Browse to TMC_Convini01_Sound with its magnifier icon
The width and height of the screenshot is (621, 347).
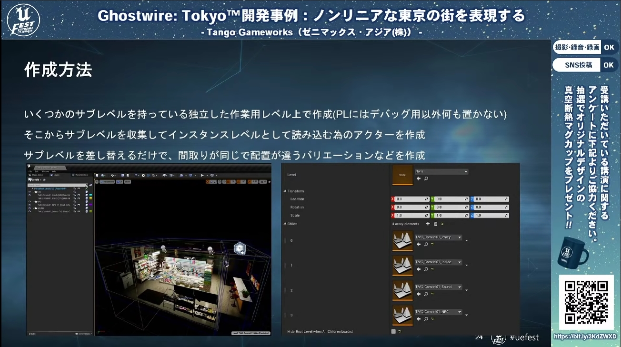(x=426, y=294)
